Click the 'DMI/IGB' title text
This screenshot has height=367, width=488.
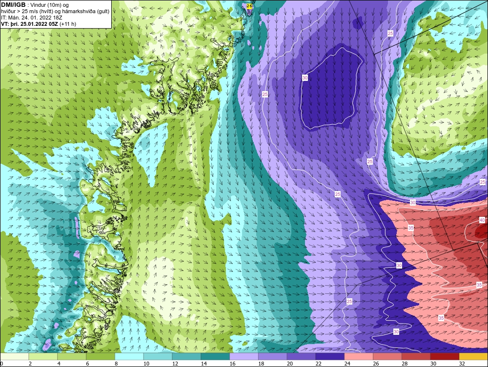14,5
